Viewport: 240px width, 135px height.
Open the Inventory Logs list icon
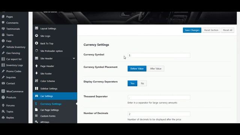[3, 65]
